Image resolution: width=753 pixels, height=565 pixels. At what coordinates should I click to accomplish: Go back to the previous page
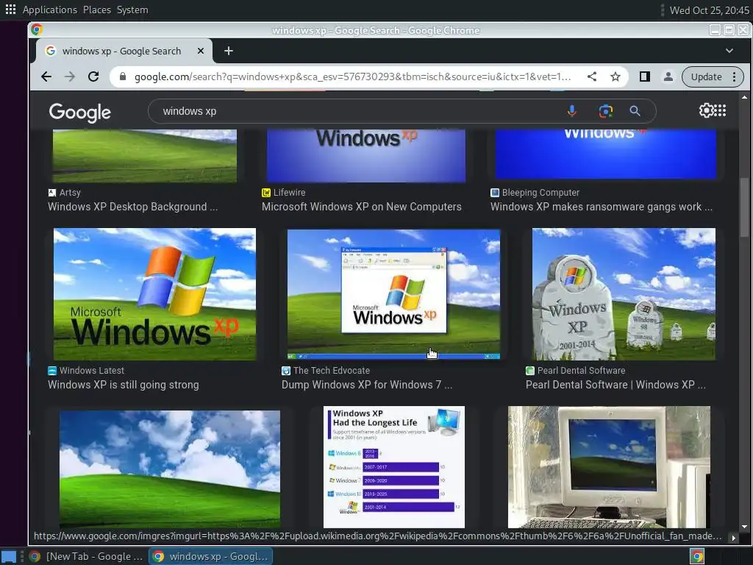[46, 77]
